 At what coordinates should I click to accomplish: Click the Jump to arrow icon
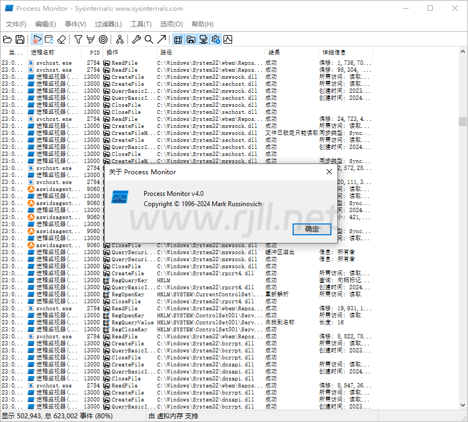coord(161,39)
